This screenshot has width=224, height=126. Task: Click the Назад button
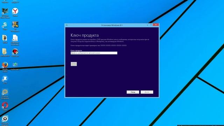[x=133, y=92]
